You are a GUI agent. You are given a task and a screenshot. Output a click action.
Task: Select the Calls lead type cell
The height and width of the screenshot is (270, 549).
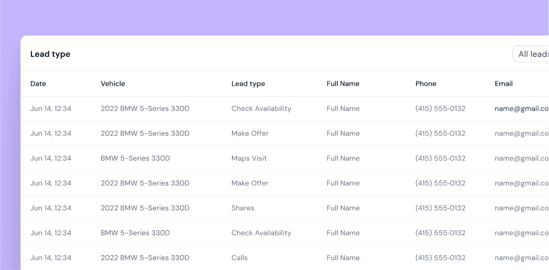point(239,258)
